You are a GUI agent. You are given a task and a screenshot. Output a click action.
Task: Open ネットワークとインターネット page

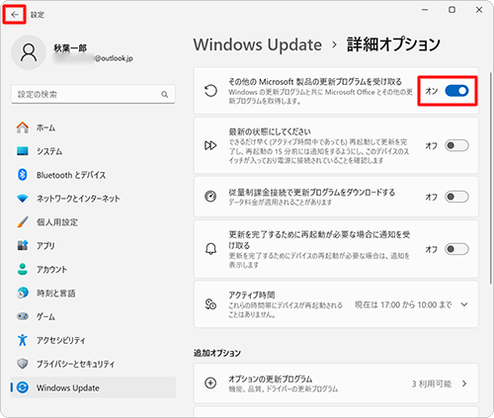point(93,199)
